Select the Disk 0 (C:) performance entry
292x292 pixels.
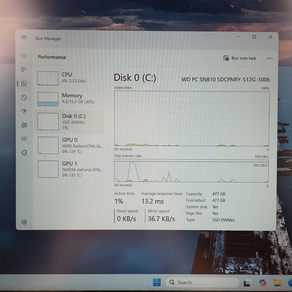pos(70,121)
